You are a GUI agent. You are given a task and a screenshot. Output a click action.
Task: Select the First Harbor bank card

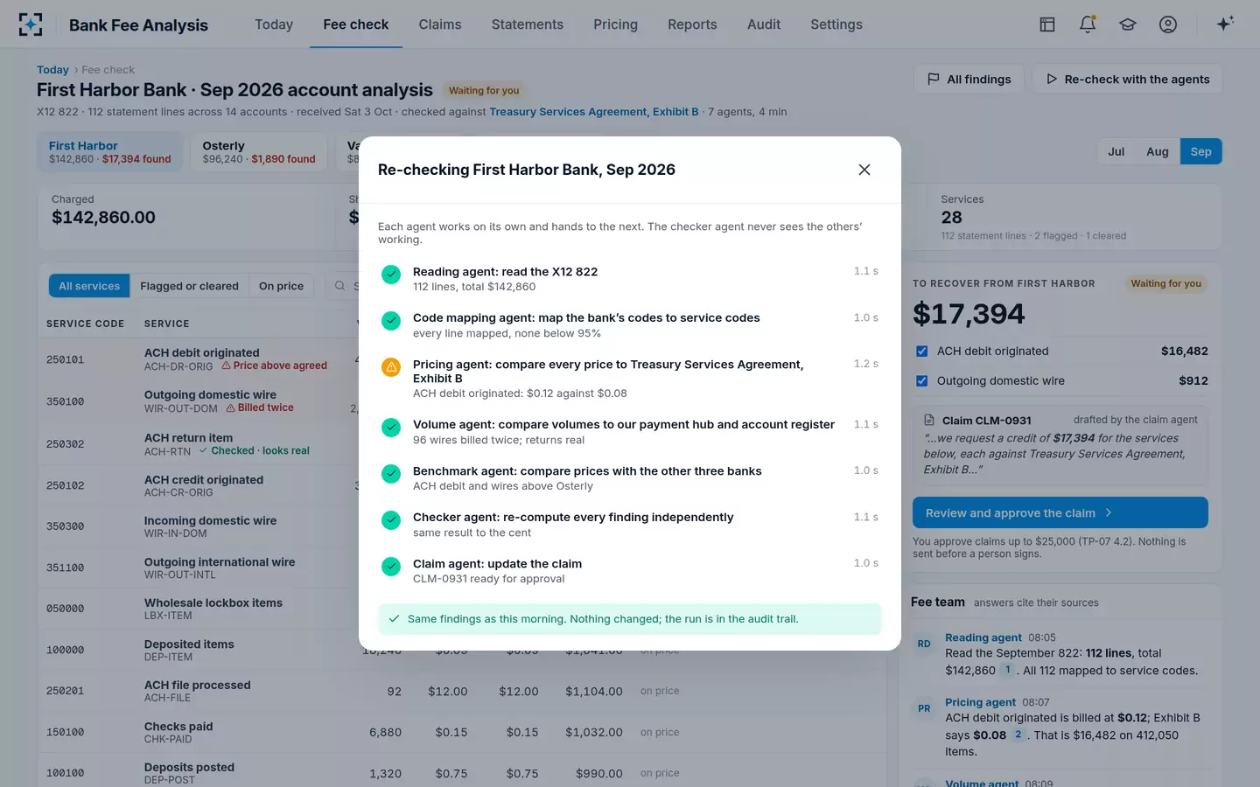[x=110, y=152]
